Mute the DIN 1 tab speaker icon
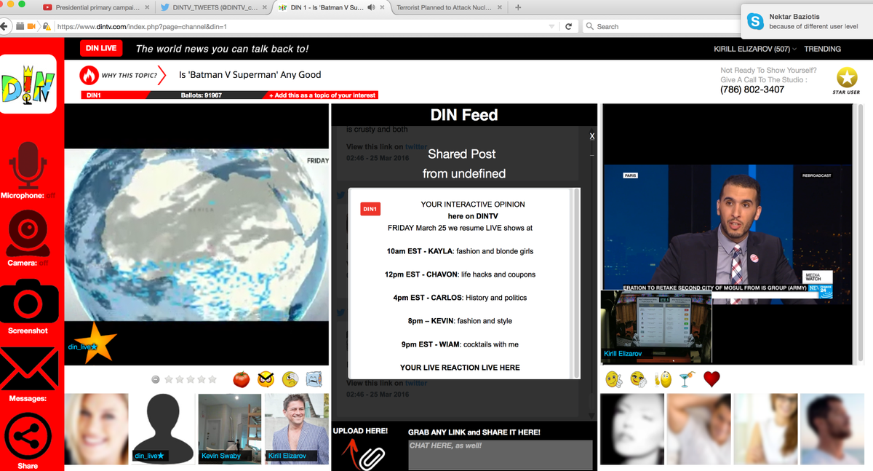The height and width of the screenshot is (471, 873). (x=372, y=7)
